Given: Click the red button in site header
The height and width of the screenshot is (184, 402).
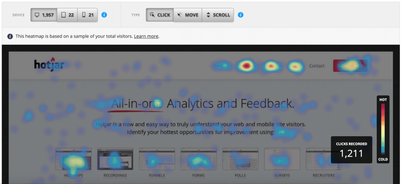Looking at the screenshot, I should pyautogui.click(x=350, y=66).
